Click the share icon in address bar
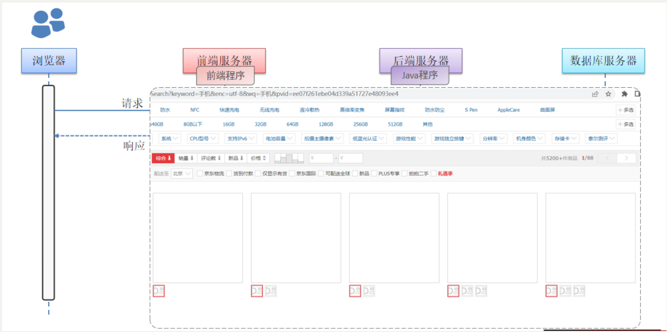The image size is (667, 332). coord(595,94)
